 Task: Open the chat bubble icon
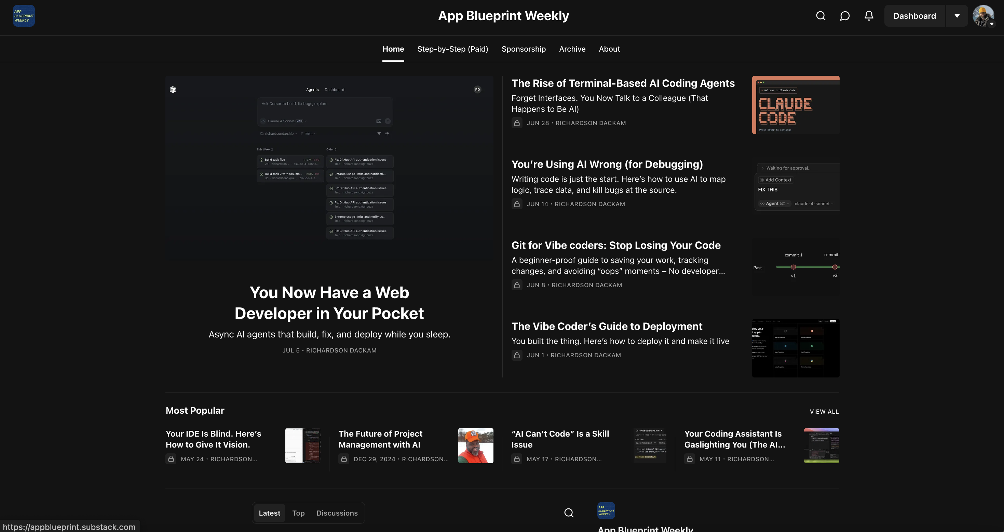[x=845, y=16]
